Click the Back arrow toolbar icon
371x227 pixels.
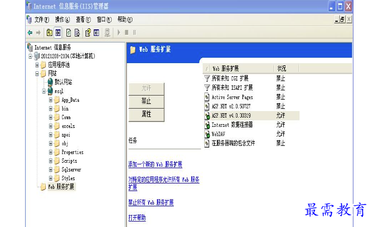pyautogui.click(x=30, y=33)
